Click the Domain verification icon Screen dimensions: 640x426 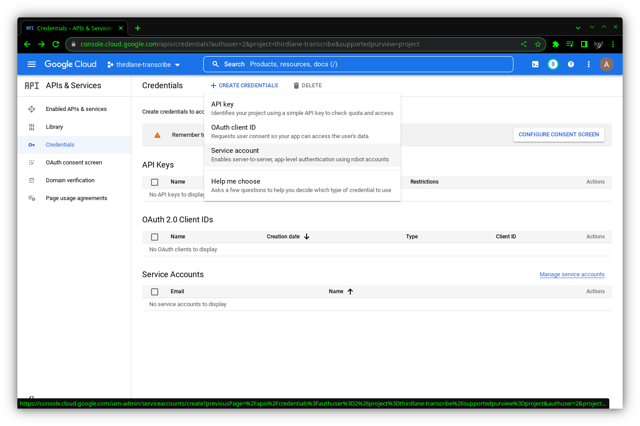(32, 180)
